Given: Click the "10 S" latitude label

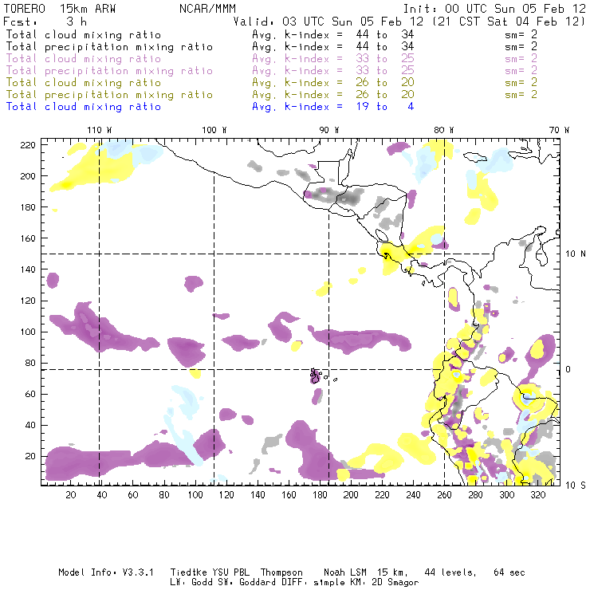Looking at the screenshot, I should (576, 486).
